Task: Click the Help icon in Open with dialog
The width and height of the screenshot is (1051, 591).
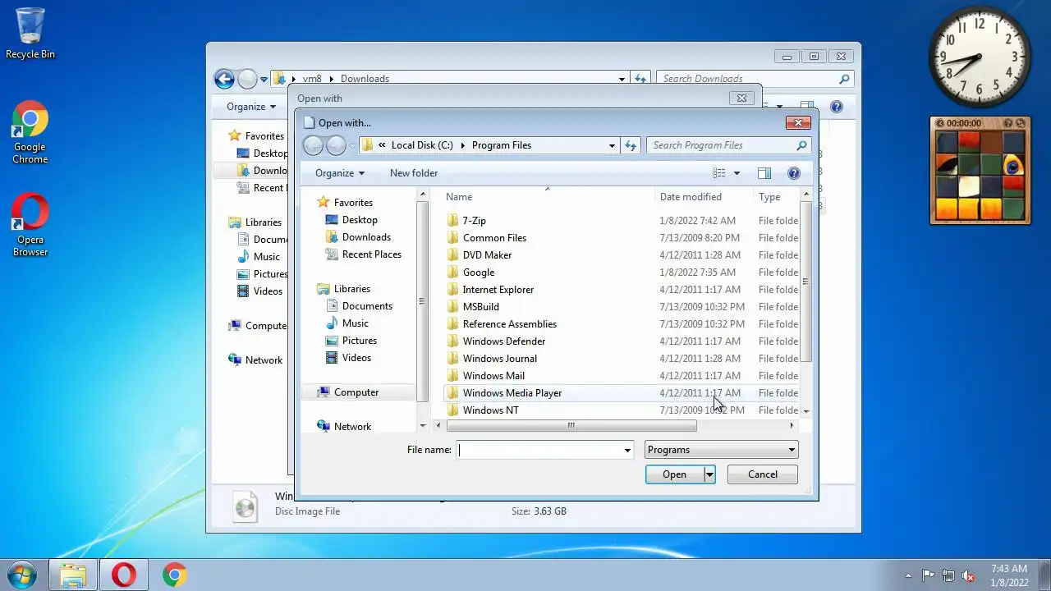Action: tap(793, 173)
